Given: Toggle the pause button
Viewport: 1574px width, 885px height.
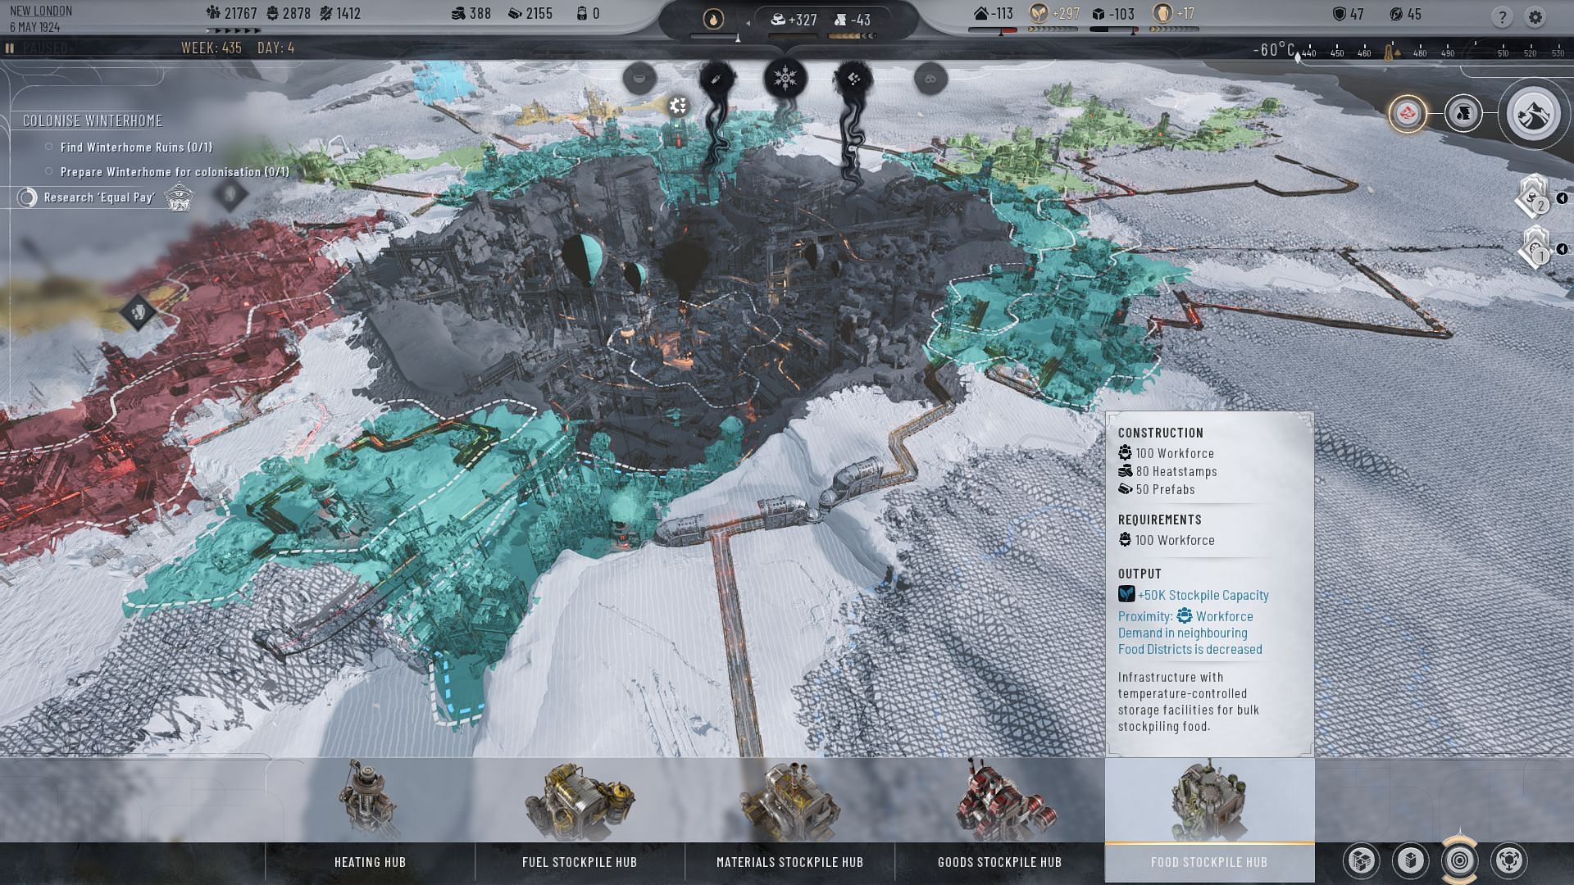Looking at the screenshot, I should tap(10, 48).
